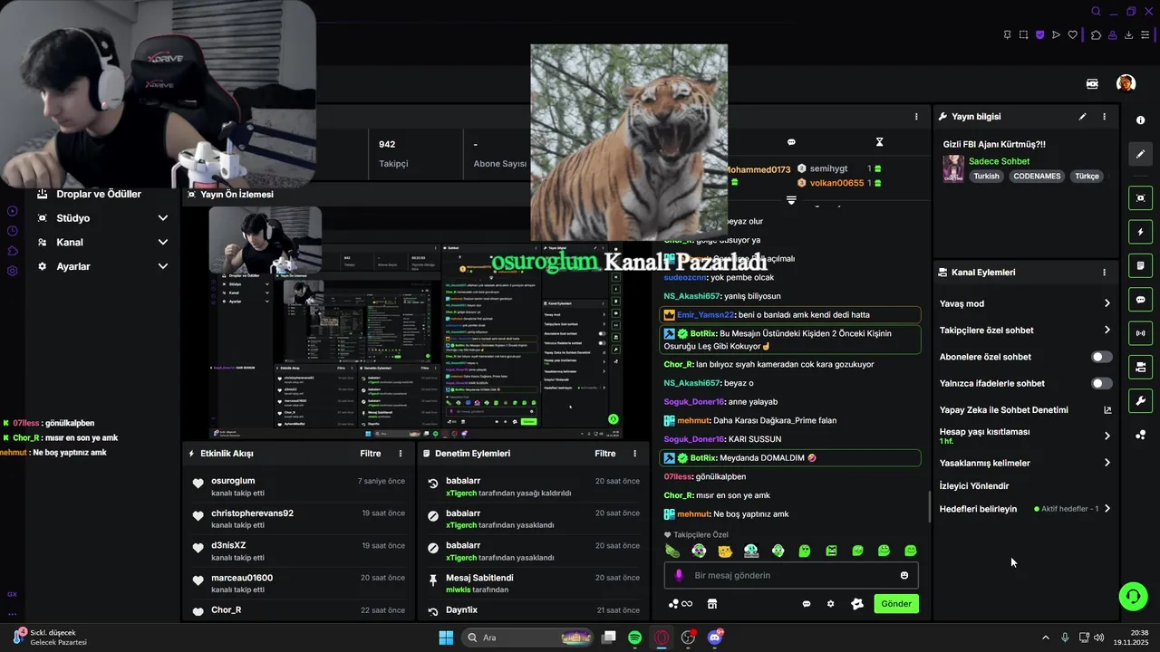
Task: Open chat panel three-dot menu
Action: (x=916, y=117)
